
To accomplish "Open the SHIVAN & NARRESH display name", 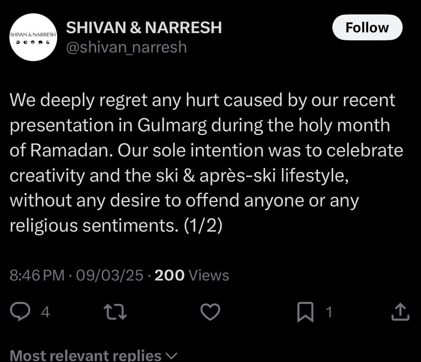I will pyautogui.click(x=144, y=28).
